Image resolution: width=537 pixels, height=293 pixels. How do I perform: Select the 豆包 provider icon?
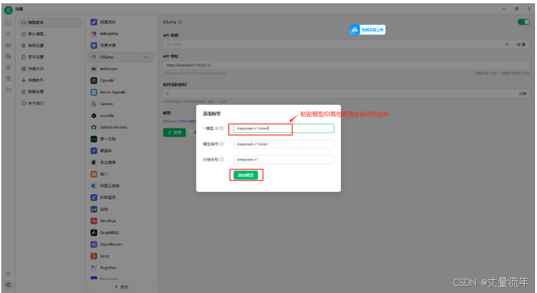[x=94, y=209]
